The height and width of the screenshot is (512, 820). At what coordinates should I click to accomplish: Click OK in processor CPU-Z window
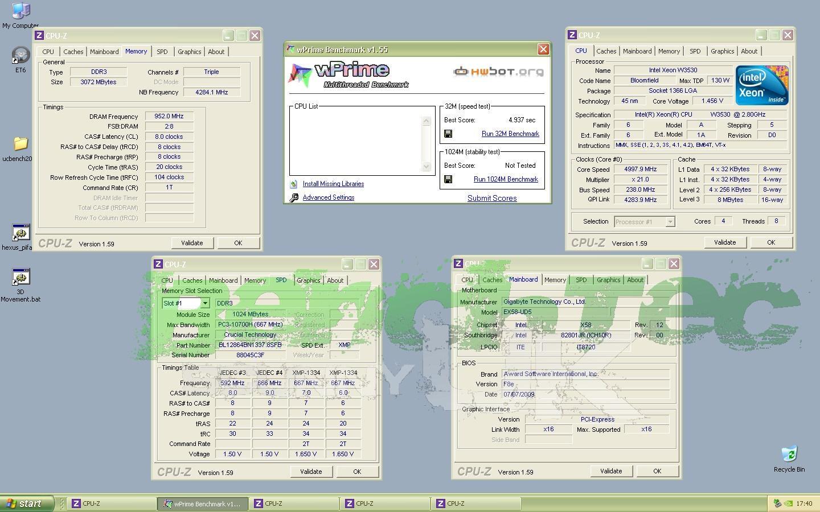tap(771, 242)
